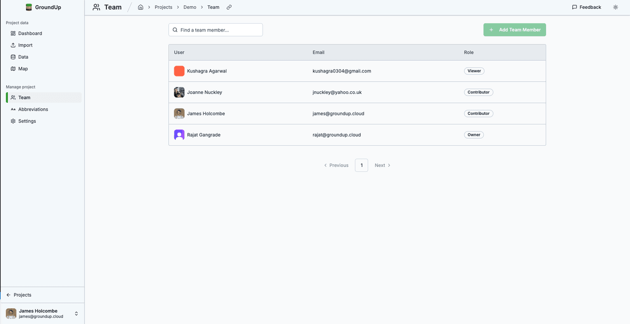
Task: Click the Projects breadcrumb link
Action: (x=163, y=7)
